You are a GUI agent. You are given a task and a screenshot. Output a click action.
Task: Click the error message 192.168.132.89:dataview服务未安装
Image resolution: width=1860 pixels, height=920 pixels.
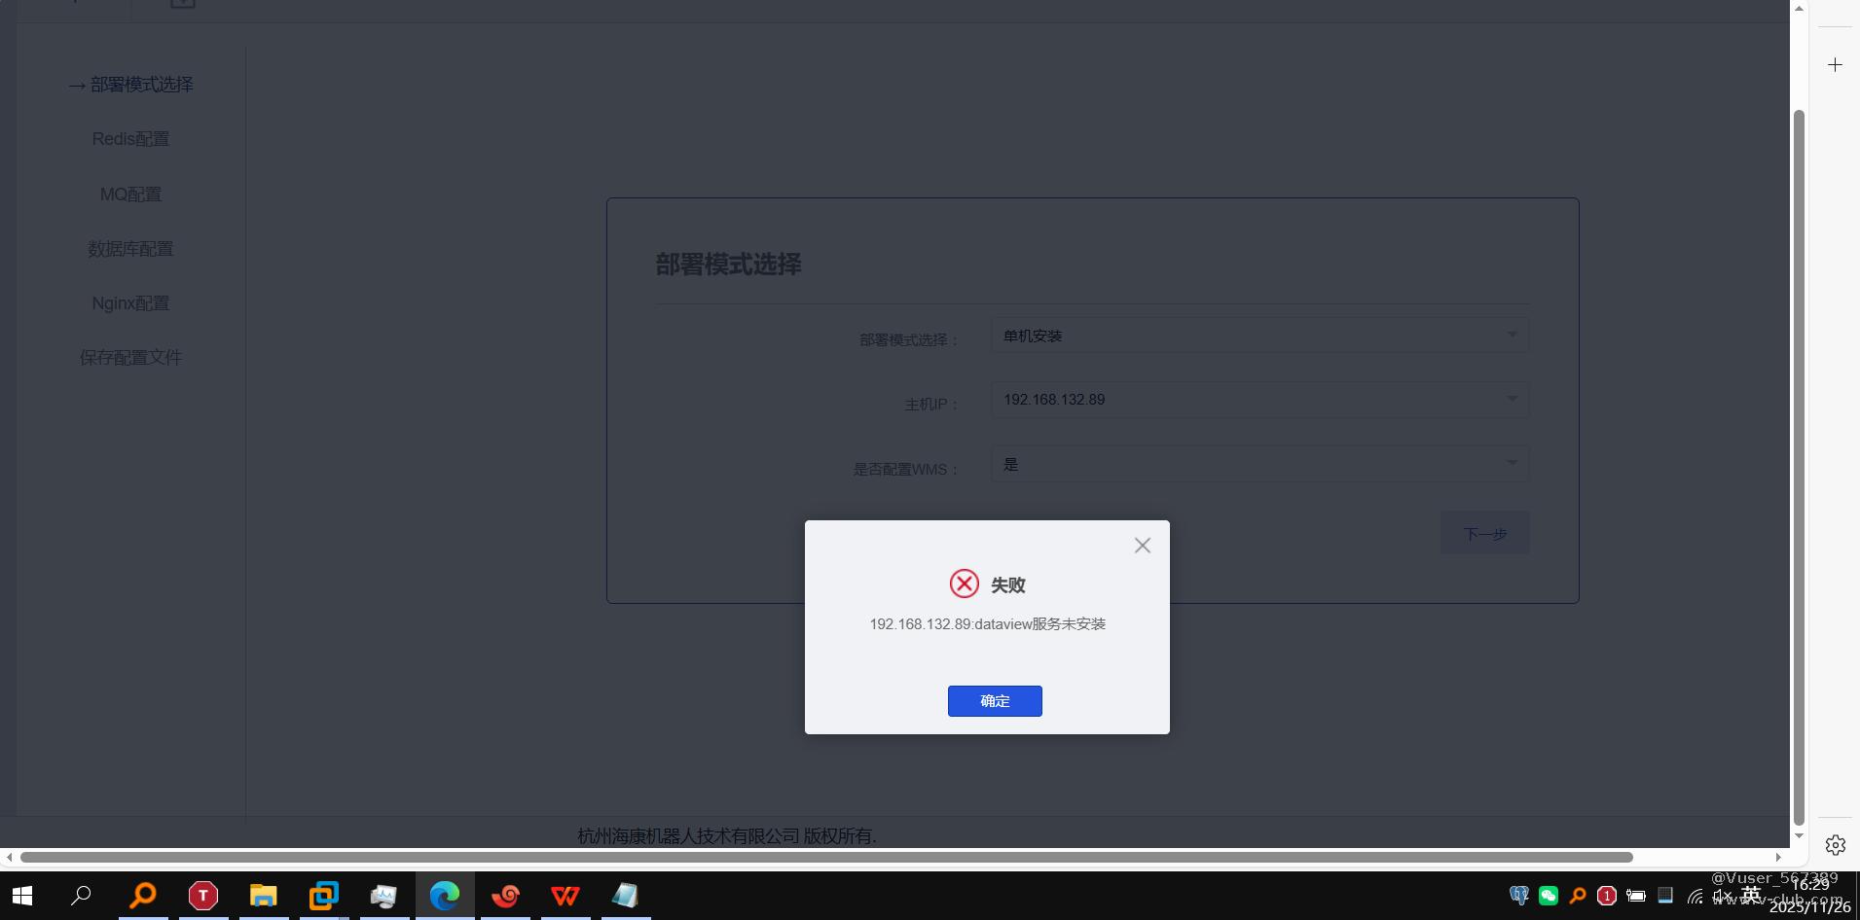pyautogui.click(x=987, y=624)
